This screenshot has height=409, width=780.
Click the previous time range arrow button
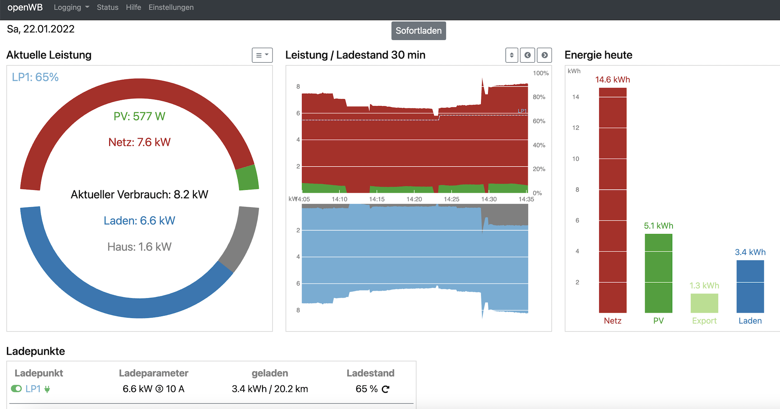tap(527, 55)
